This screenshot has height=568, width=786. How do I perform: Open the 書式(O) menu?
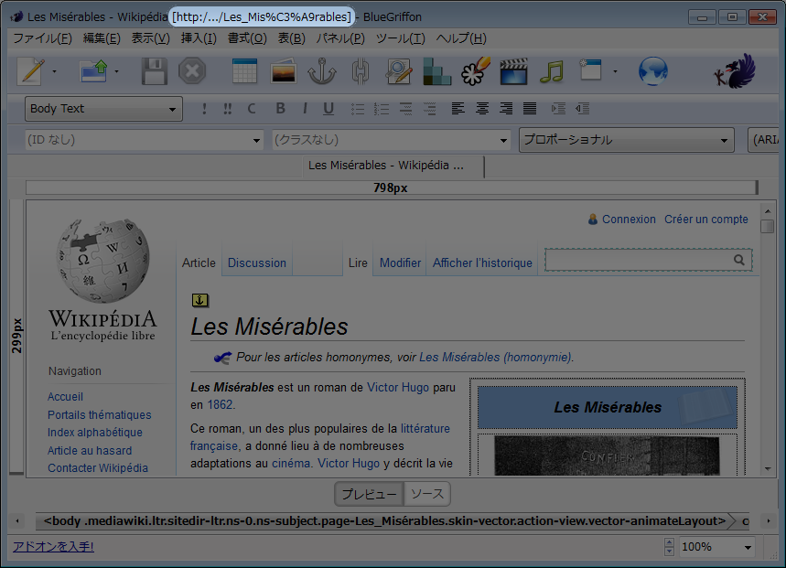[x=247, y=38]
